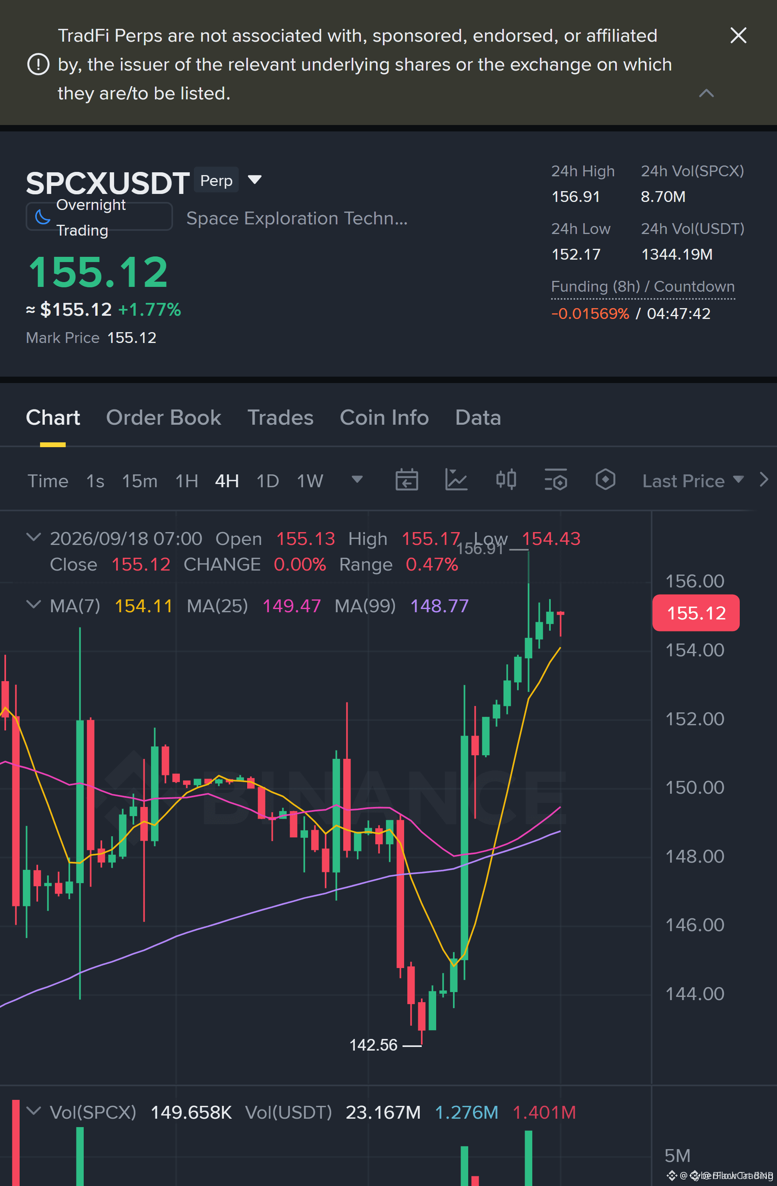Tap the Overnight Trading moon badge
Viewport: 777px width, 1186px height.
click(x=99, y=217)
